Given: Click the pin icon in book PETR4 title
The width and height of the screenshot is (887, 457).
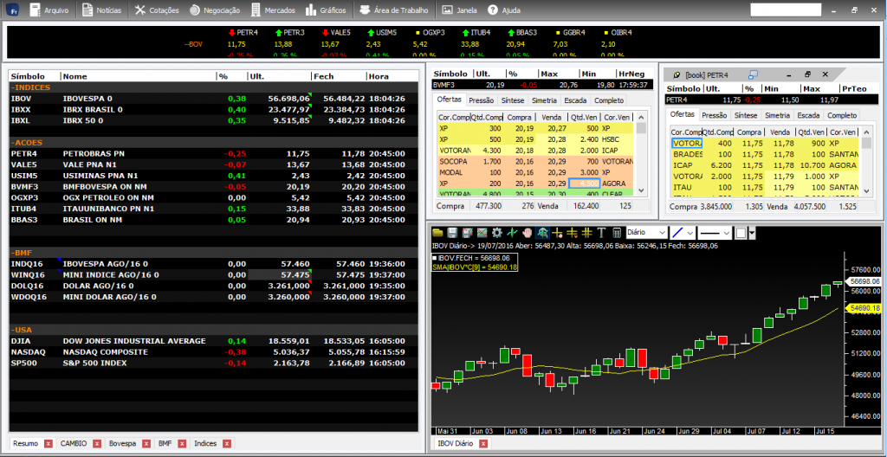Looking at the screenshot, I should coord(676,74).
